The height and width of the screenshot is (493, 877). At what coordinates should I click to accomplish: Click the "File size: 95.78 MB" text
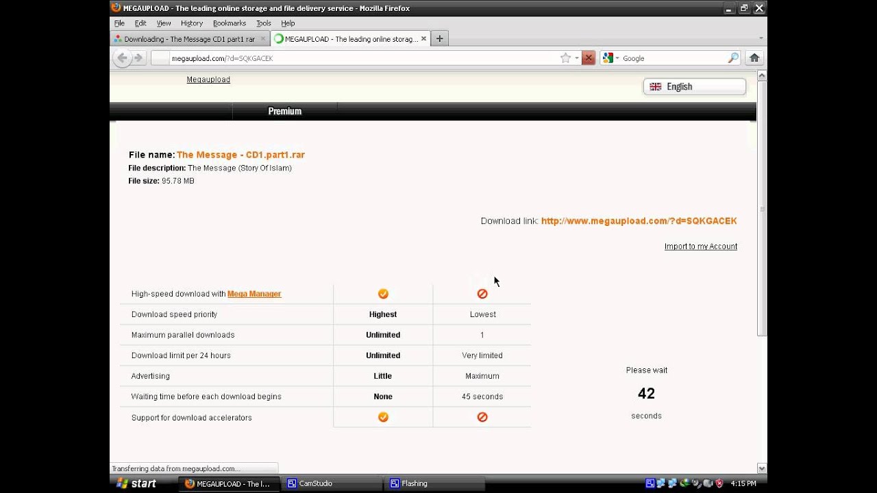point(161,181)
